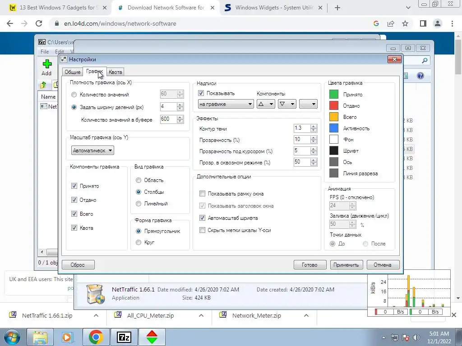
Task: Close the downloads bar with X
Action: tap(454, 315)
